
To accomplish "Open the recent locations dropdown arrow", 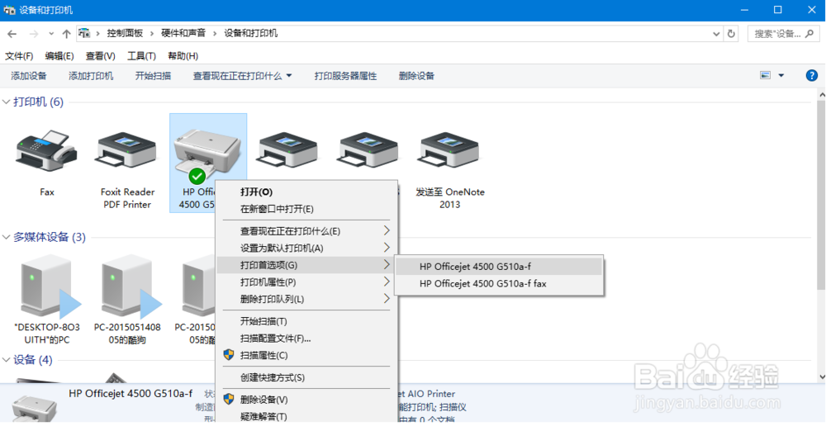I will [x=51, y=34].
